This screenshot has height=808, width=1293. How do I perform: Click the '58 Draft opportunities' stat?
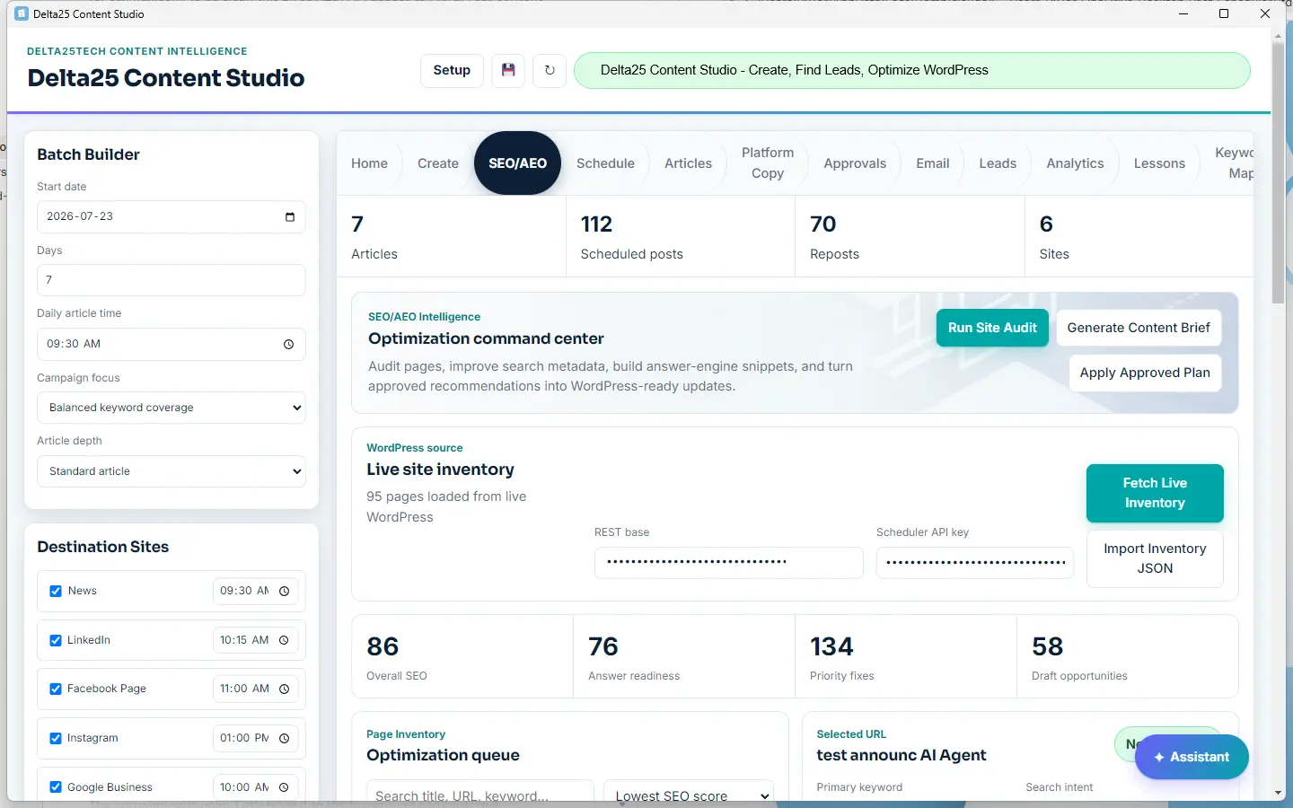point(1127,656)
